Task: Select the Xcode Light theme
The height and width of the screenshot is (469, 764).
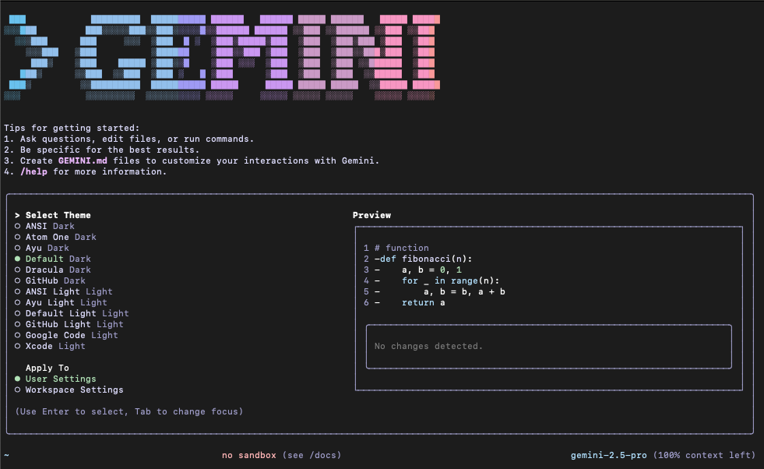Action: coord(50,346)
